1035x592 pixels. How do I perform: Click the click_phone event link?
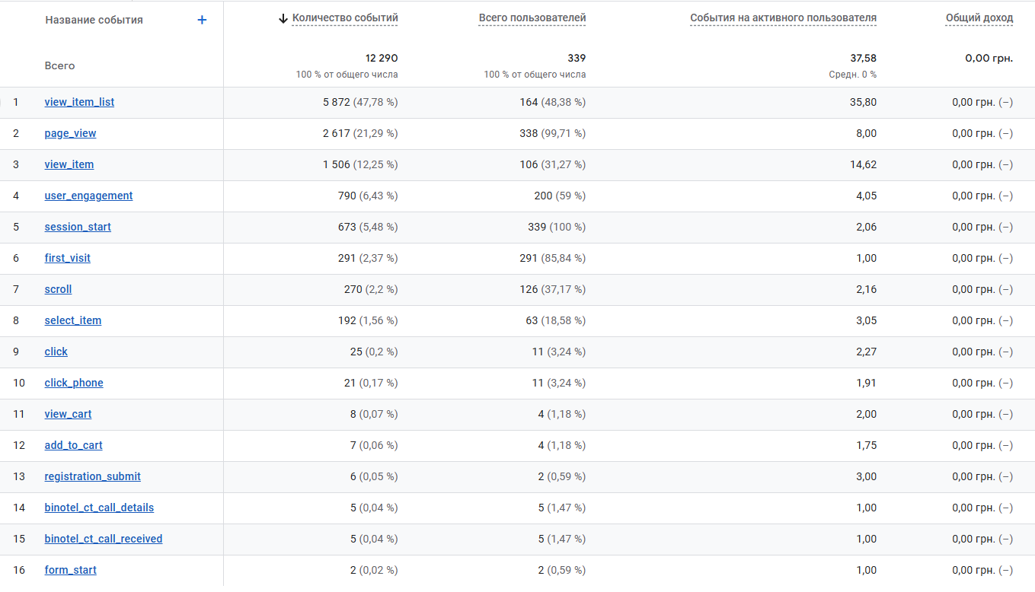click(74, 383)
